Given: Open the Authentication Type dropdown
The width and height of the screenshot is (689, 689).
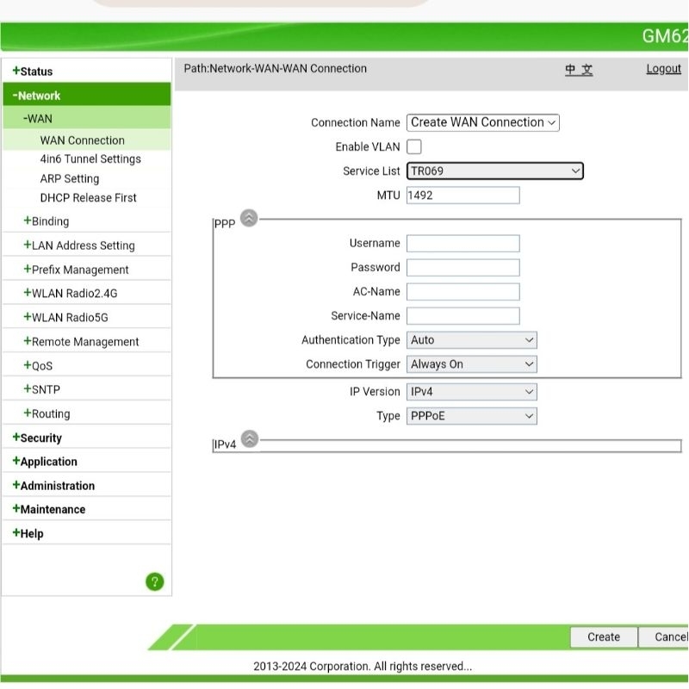Looking at the screenshot, I should (472, 340).
